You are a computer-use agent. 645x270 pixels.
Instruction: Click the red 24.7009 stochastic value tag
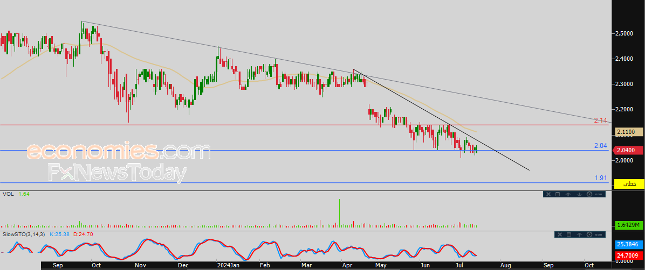tap(628, 255)
